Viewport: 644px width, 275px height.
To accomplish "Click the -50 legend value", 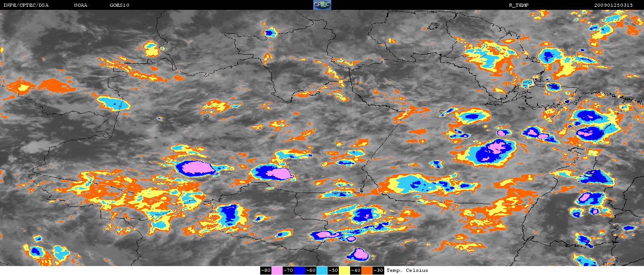I will 333,271.
